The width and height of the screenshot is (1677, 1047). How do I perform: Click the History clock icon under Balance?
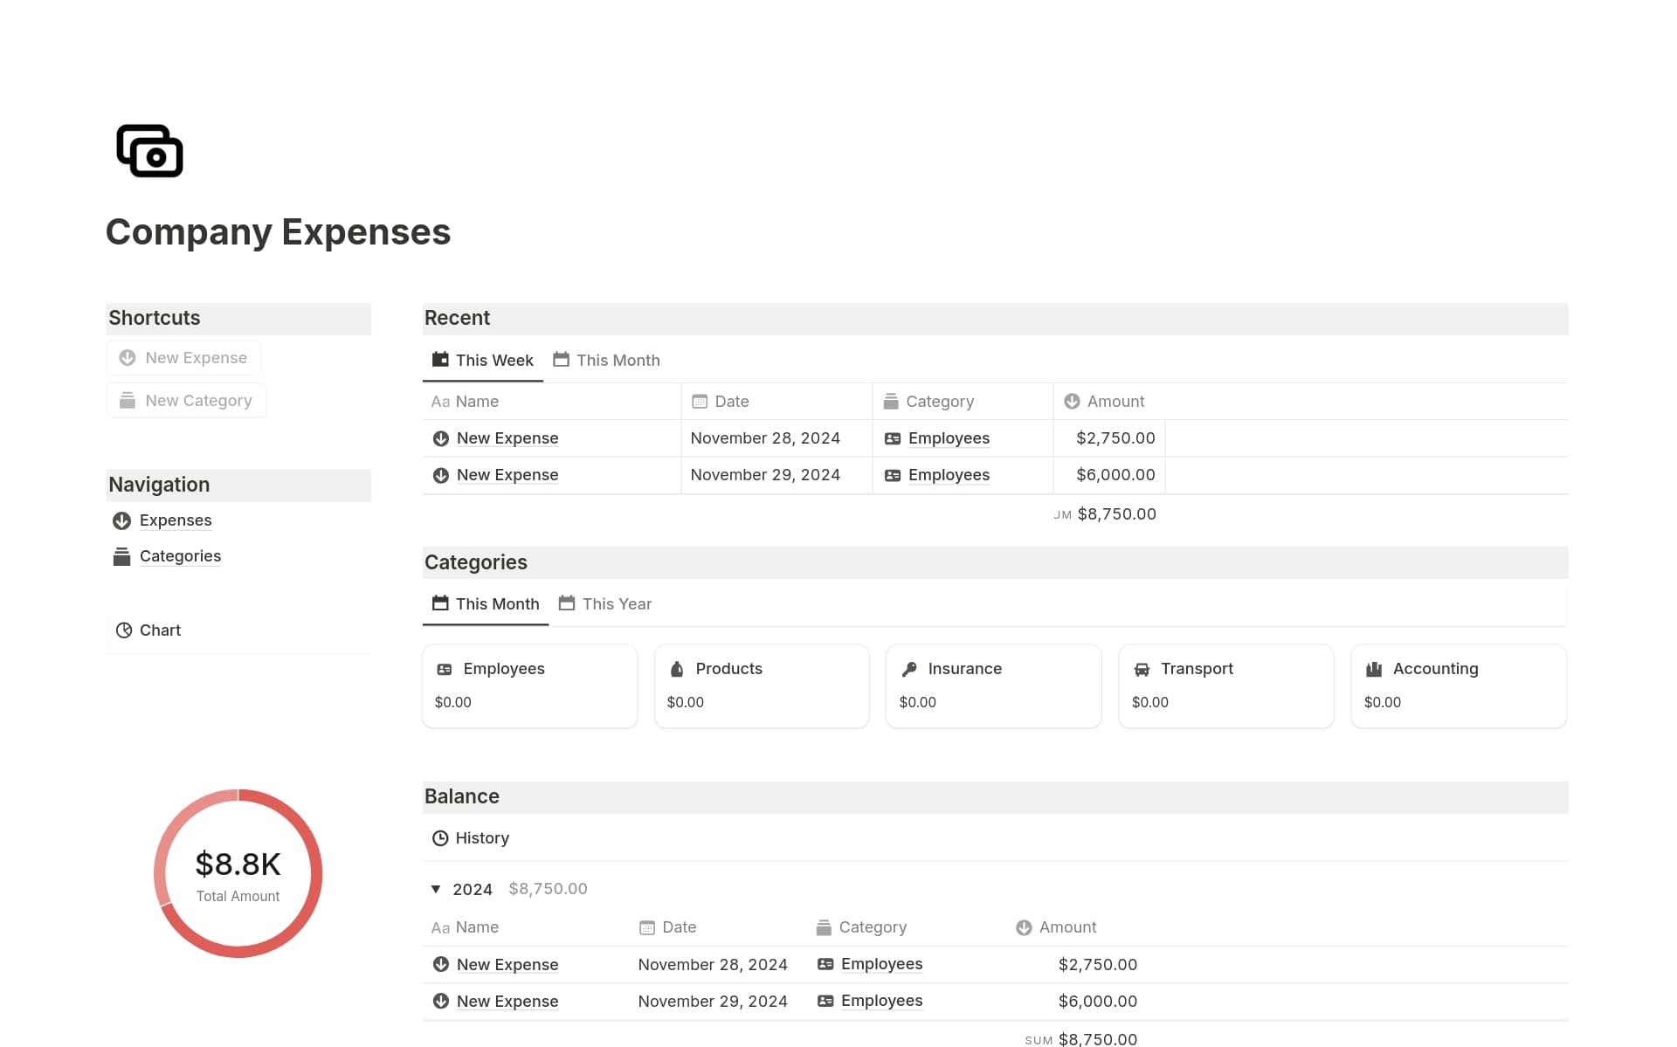[440, 837]
